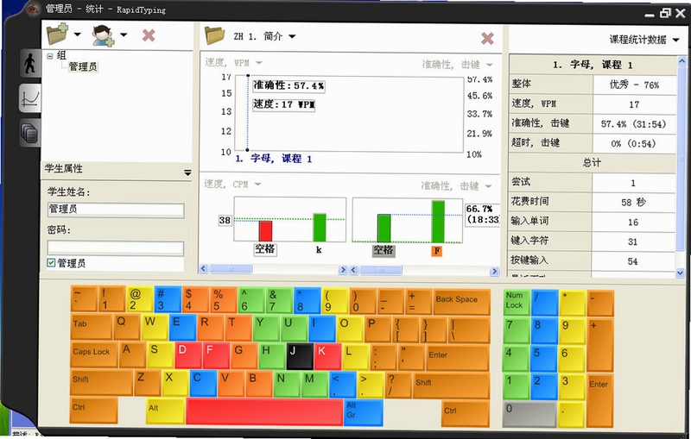The image size is (691, 439).
Task: Select 管理员 in the group tree
Action: click(83, 66)
